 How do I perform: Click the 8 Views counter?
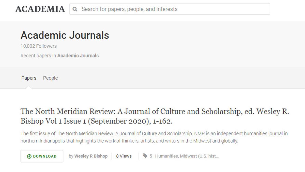124,156
